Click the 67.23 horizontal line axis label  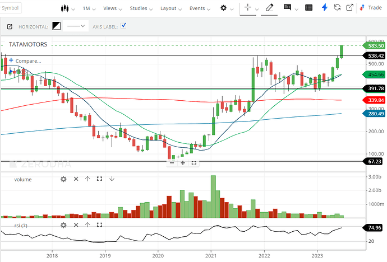pyautogui.click(x=372, y=162)
